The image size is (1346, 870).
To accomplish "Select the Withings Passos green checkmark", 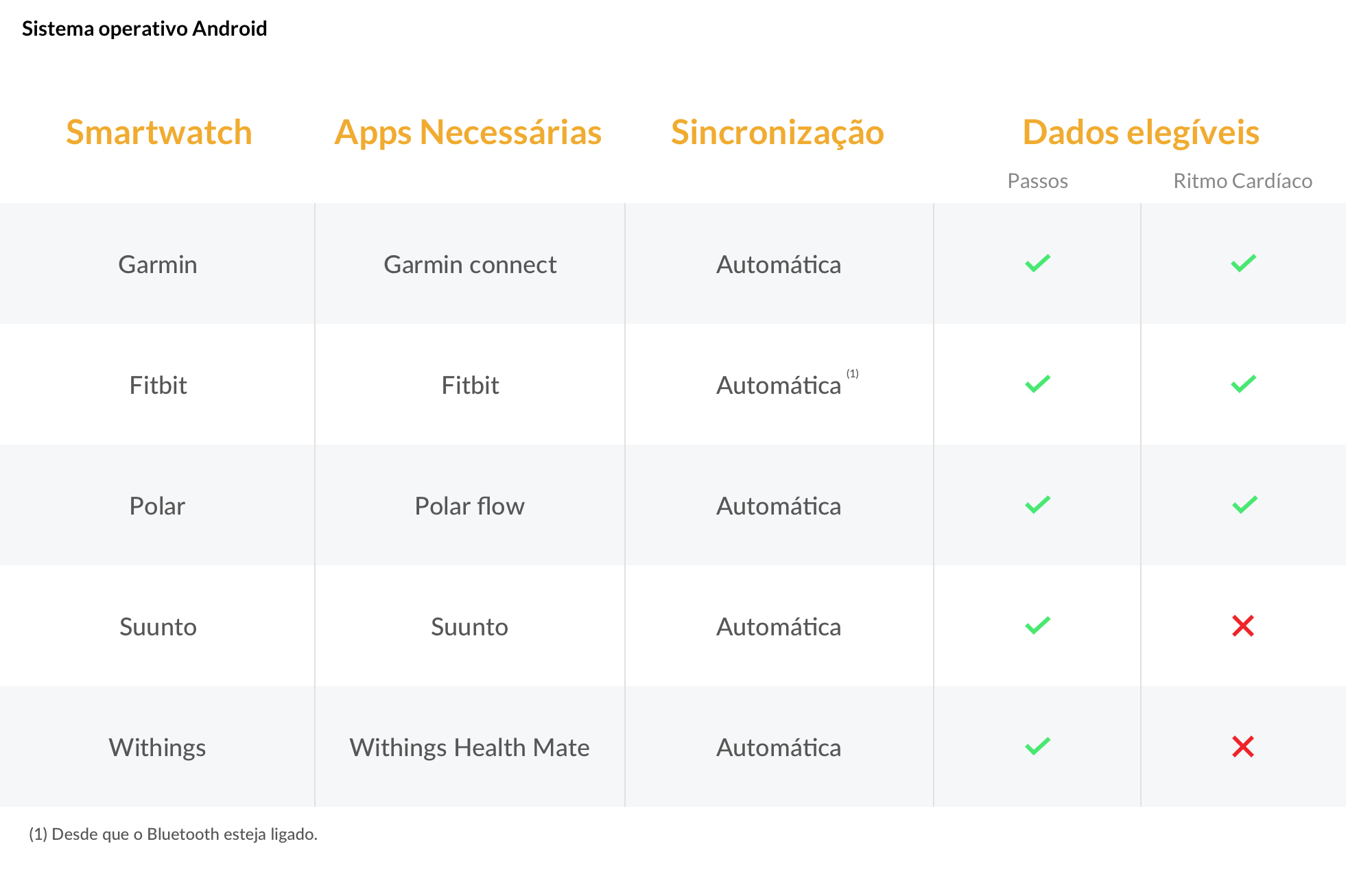I will pyautogui.click(x=1037, y=746).
